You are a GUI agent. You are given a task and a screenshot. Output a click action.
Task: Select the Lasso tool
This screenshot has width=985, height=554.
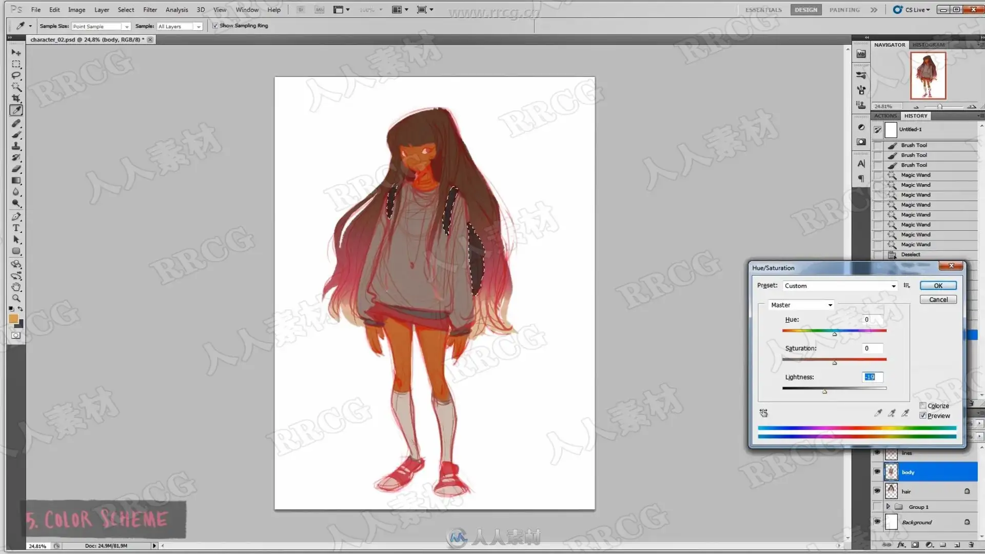16,75
